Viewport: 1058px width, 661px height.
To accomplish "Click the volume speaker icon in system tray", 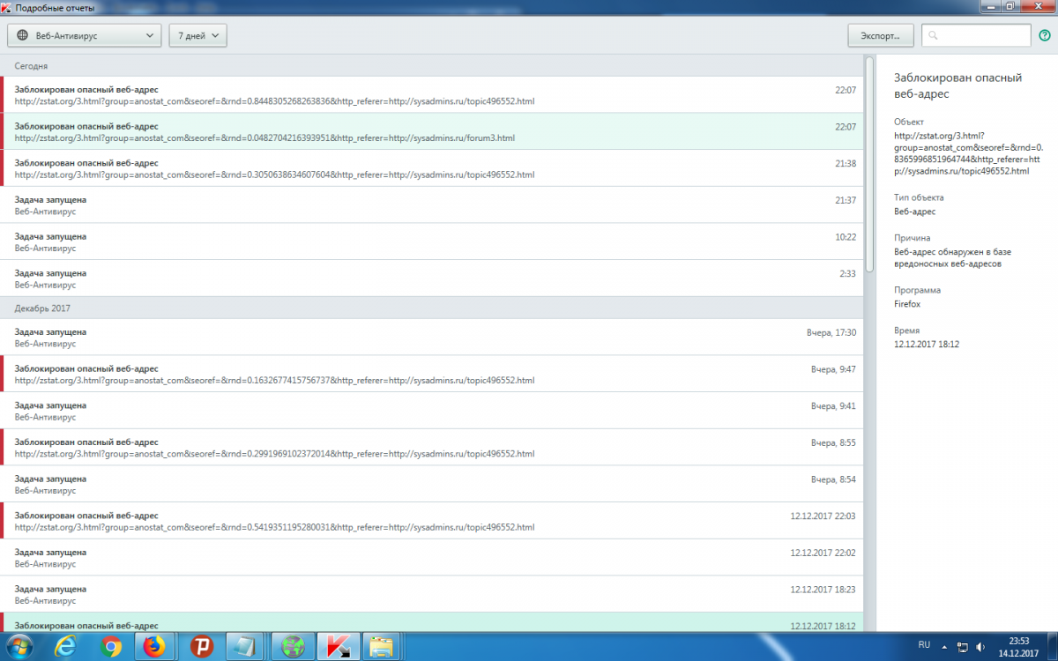I will pyautogui.click(x=979, y=646).
